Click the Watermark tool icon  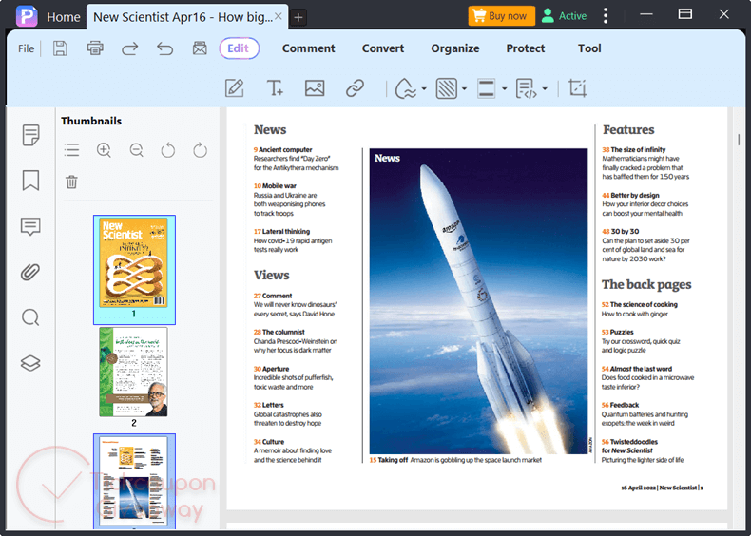pos(405,88)
